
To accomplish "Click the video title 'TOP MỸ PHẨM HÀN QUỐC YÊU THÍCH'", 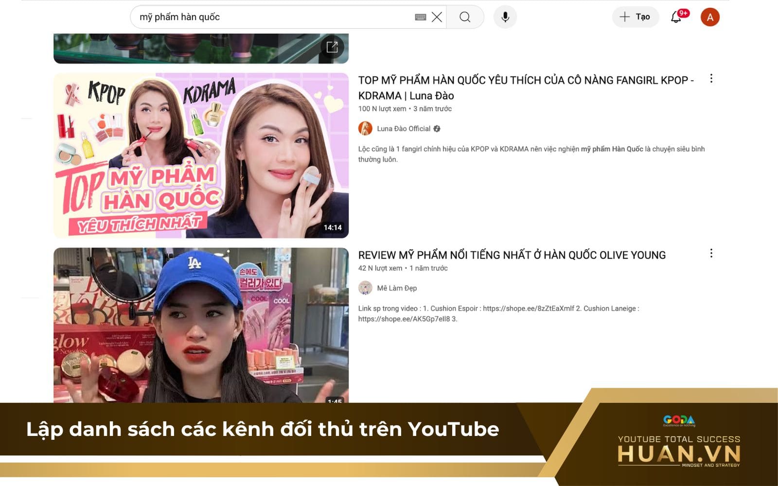I will pos(526,88).
